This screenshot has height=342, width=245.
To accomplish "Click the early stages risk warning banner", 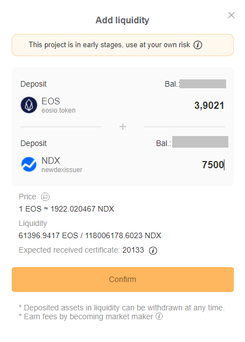I will coord(123,45).
